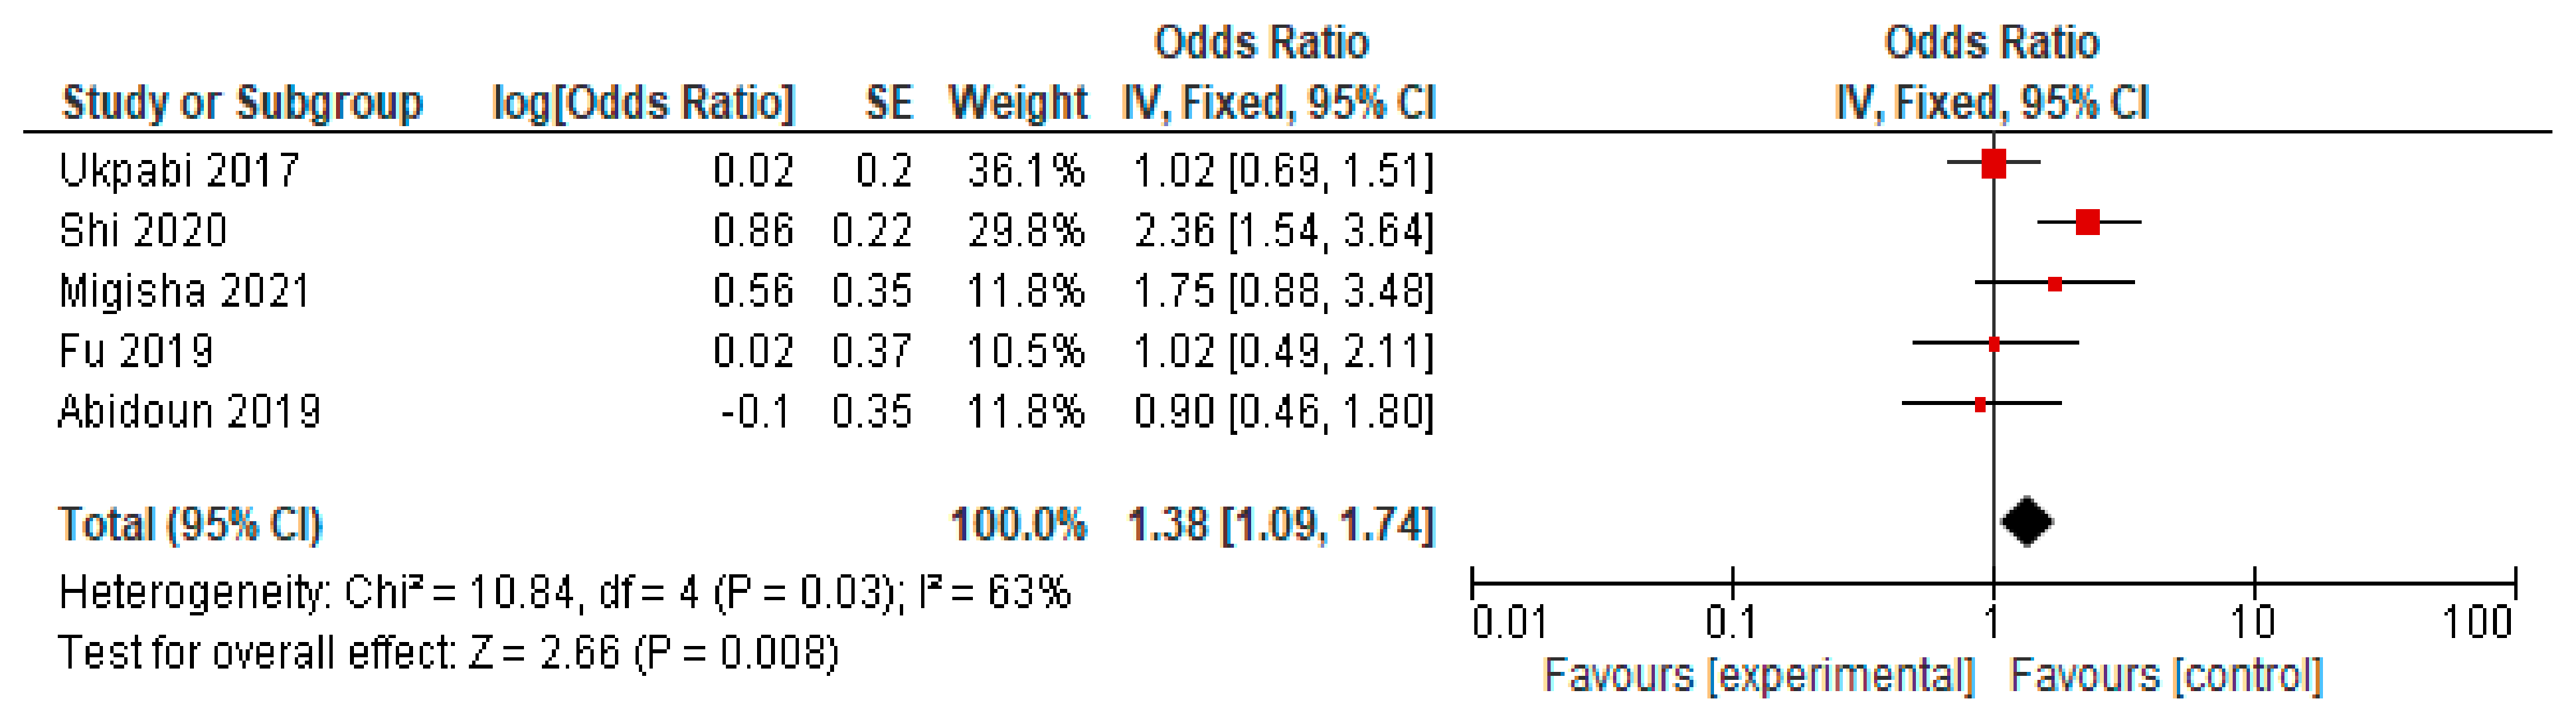Click the 10 tick label on axis
Image resolution: width=2576 pixels, height=723 pixels.
tap(2253, 623)
